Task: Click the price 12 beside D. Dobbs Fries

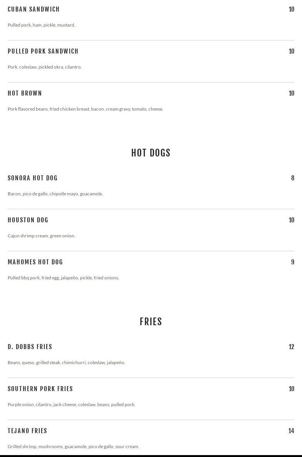Action: 291,347
